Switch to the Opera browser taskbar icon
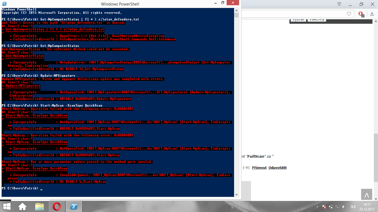 [57, 206]
